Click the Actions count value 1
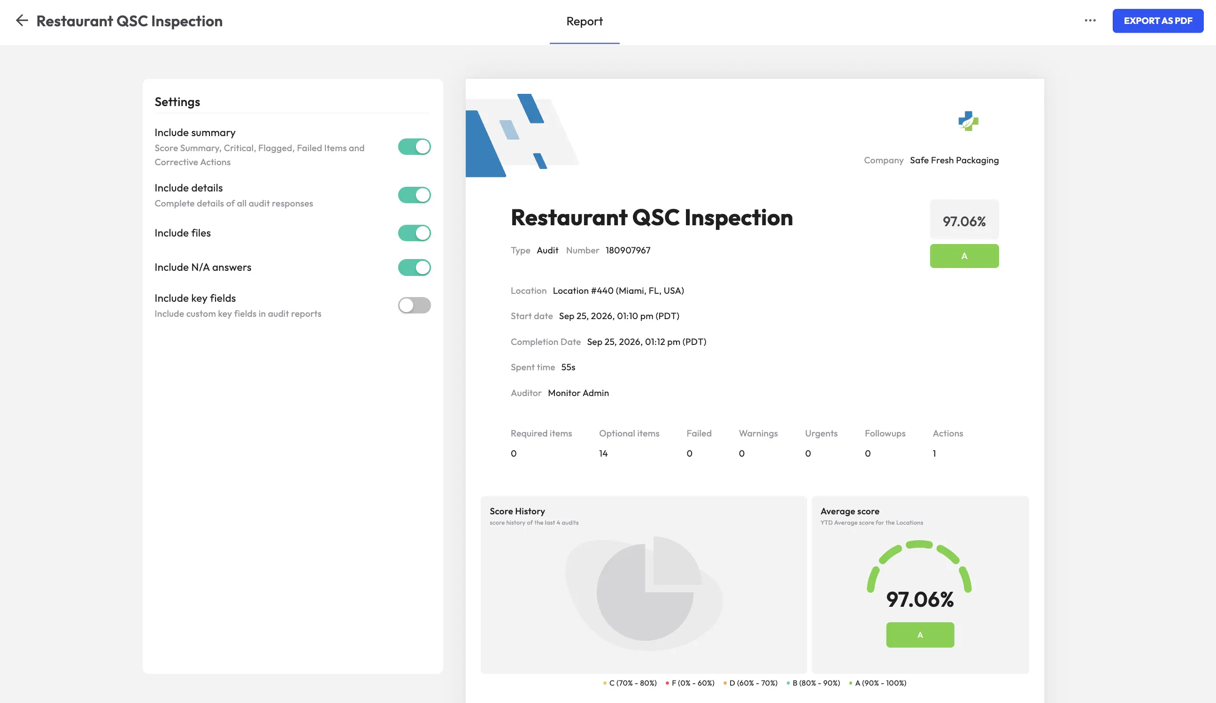The width and height of the screenshot is (1216, 703). click(x=934, y=453)
